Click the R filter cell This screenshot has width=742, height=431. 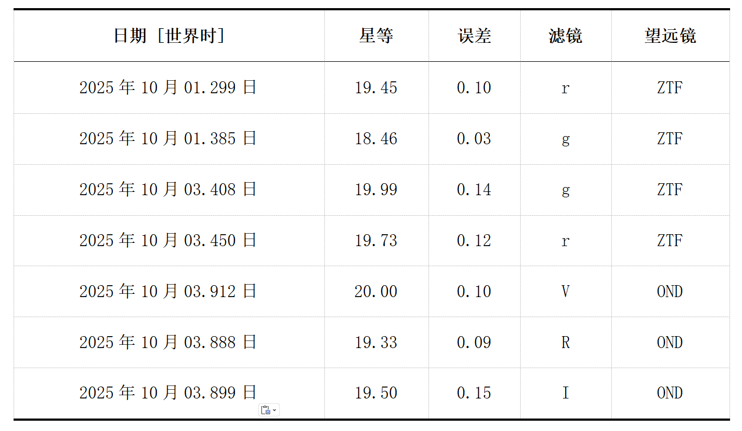565,343
